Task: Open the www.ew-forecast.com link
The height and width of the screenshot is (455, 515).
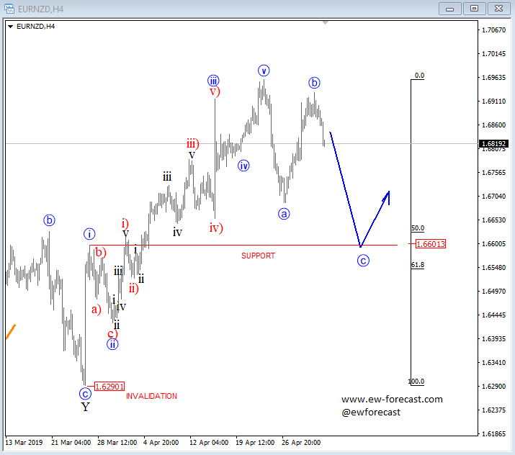Action: click(x=392, y=399)
